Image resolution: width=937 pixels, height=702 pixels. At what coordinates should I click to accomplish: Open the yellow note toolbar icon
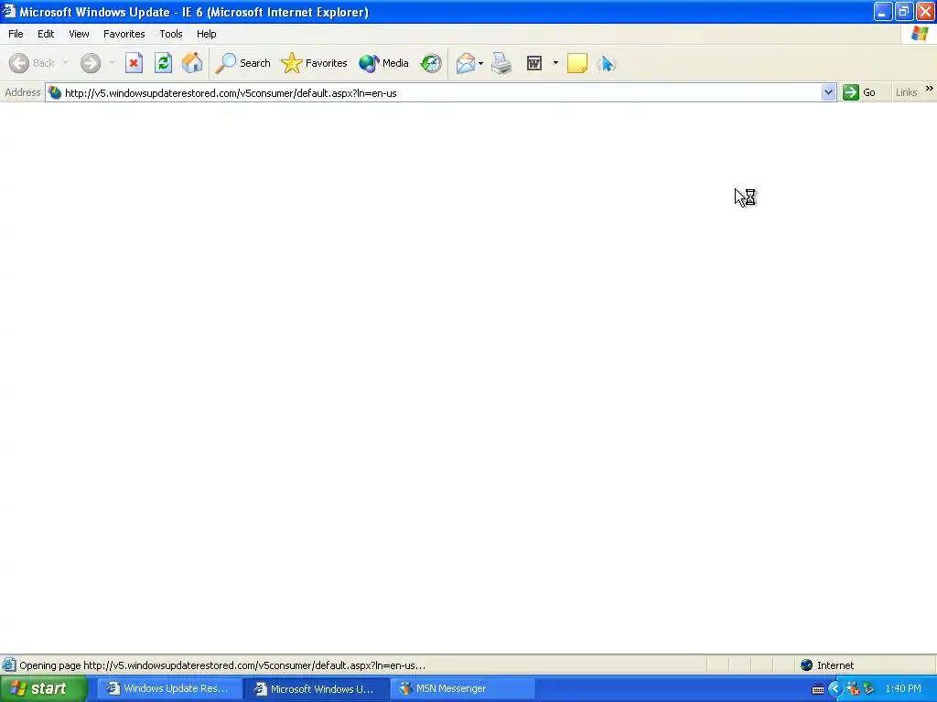(x=577, y=63)
